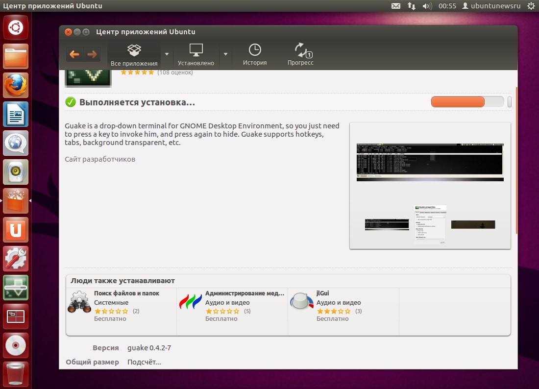Screen dimensions: 539x389
Task: Click the installation progress bar
Action: (467, 102)
